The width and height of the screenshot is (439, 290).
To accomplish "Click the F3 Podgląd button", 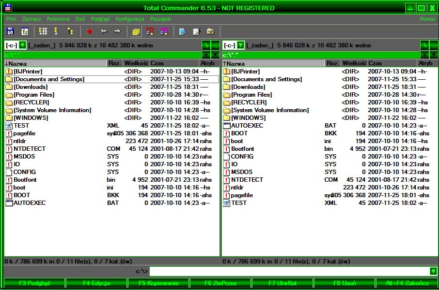I will pyautogui.click(x=34, y=283).
